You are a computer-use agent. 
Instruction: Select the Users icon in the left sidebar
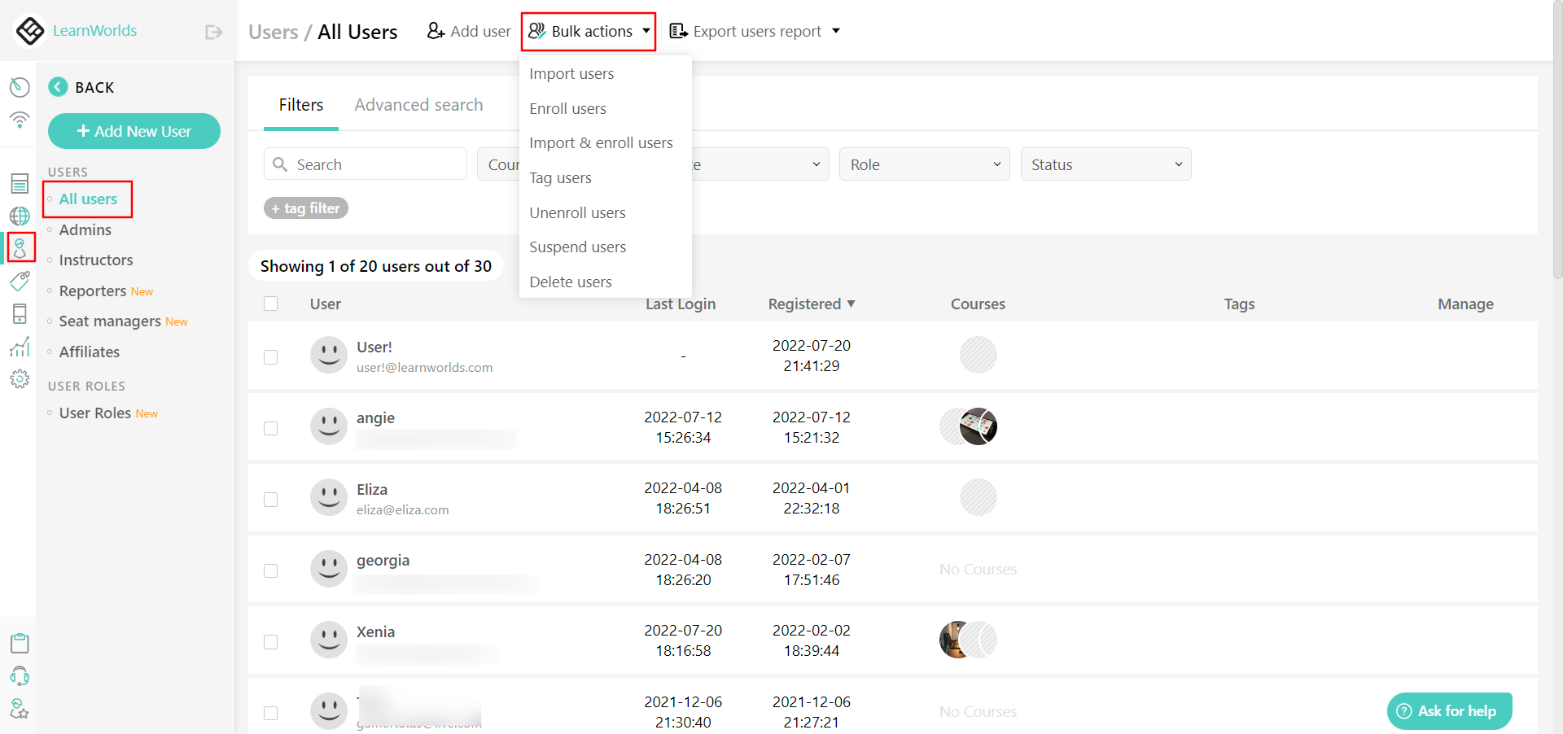coord(20,248)
